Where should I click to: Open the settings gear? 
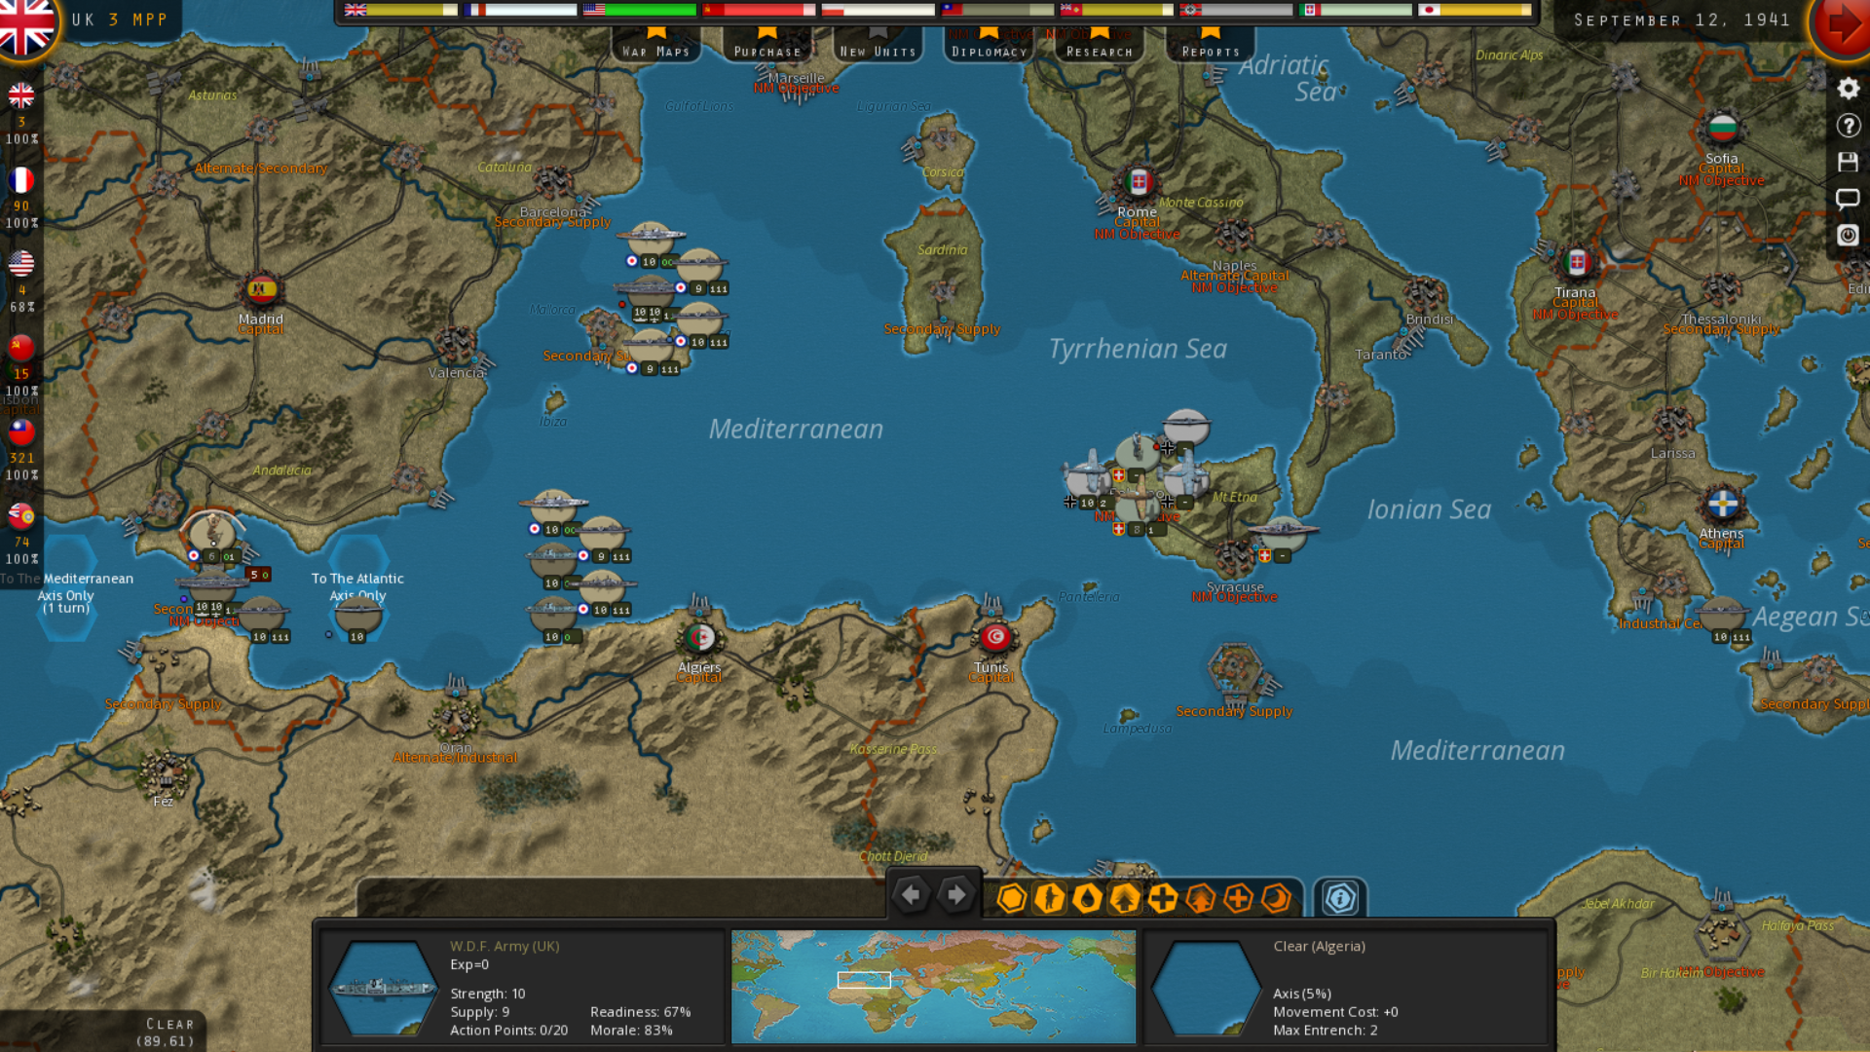tap(1848, 89)
